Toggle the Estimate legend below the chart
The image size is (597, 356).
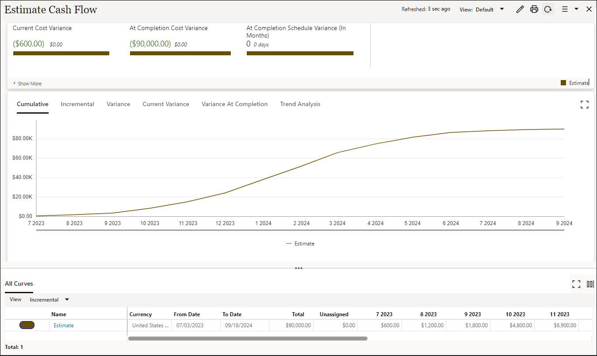click(301, 243)
